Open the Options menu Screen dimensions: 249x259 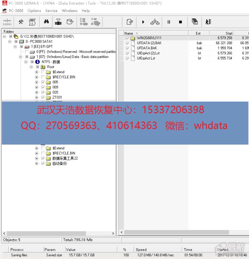pos(34,11)
